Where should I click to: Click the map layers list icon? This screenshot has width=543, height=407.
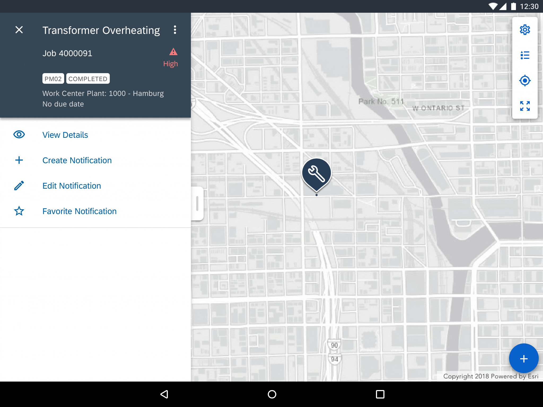(x=525, y=55)
